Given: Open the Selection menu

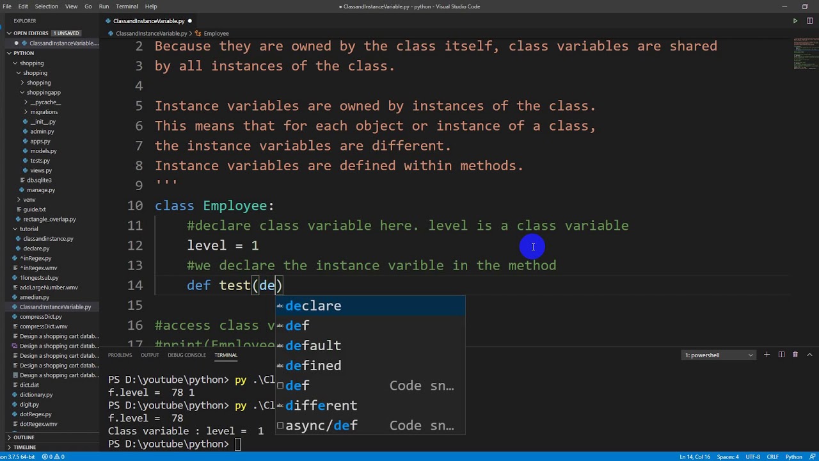Looking at the screenshot, I should click(46, 6).
